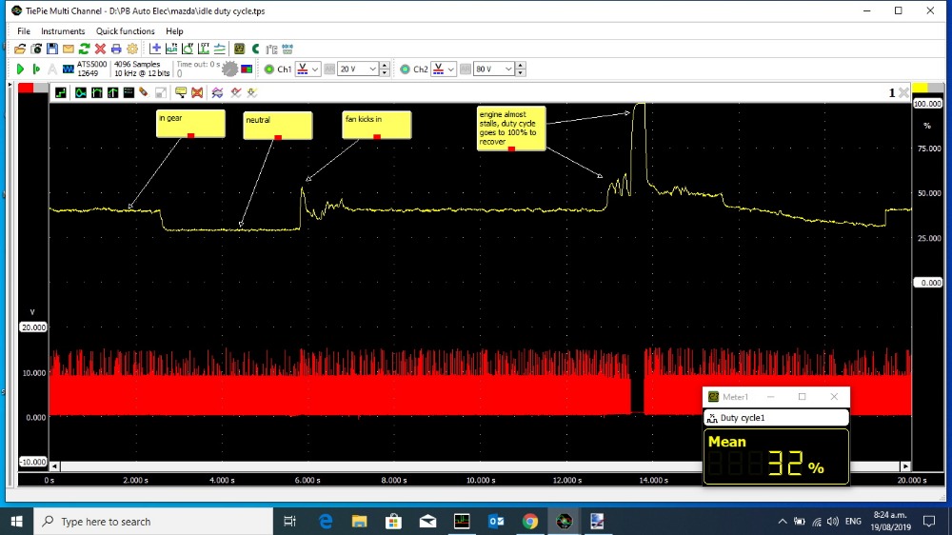
Task: Open settings gear icon in toolbar
Action: coord(132,49)
